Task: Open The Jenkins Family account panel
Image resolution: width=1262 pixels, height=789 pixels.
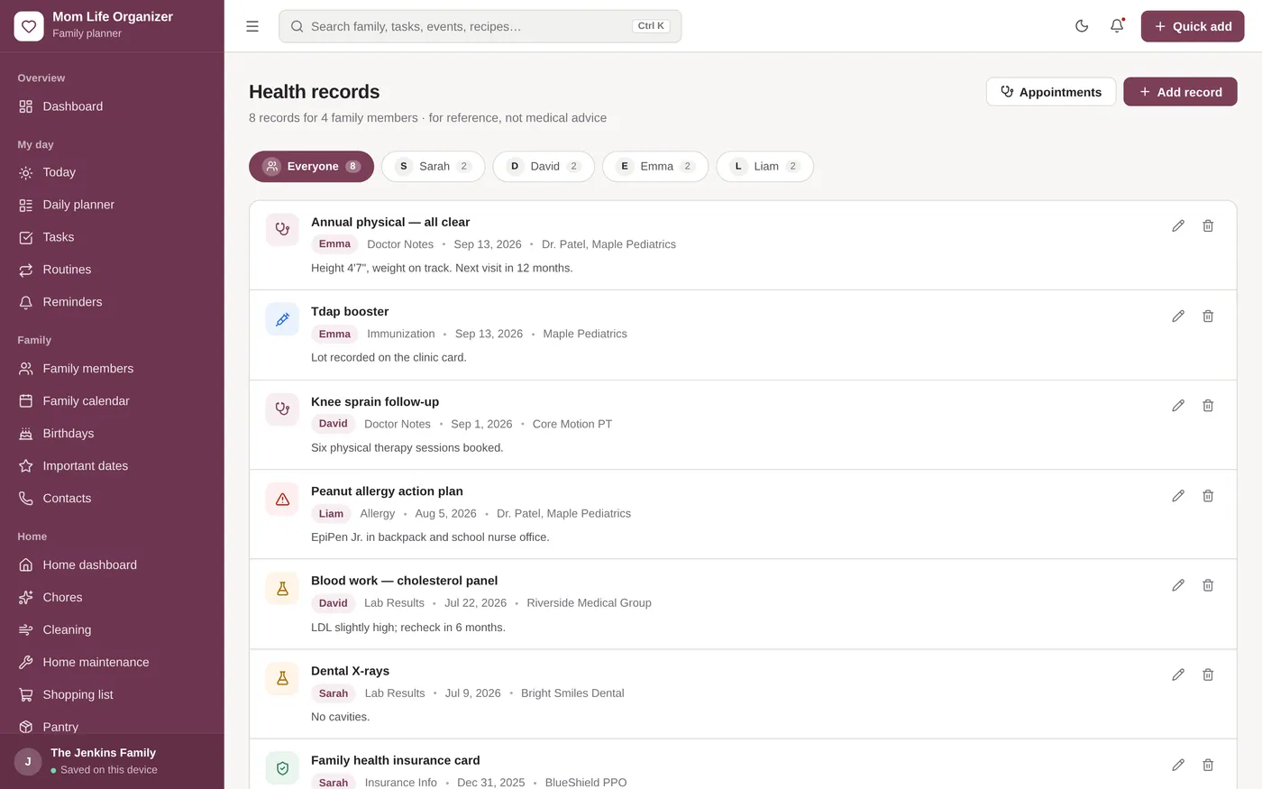Action: (x=112, y=761)
